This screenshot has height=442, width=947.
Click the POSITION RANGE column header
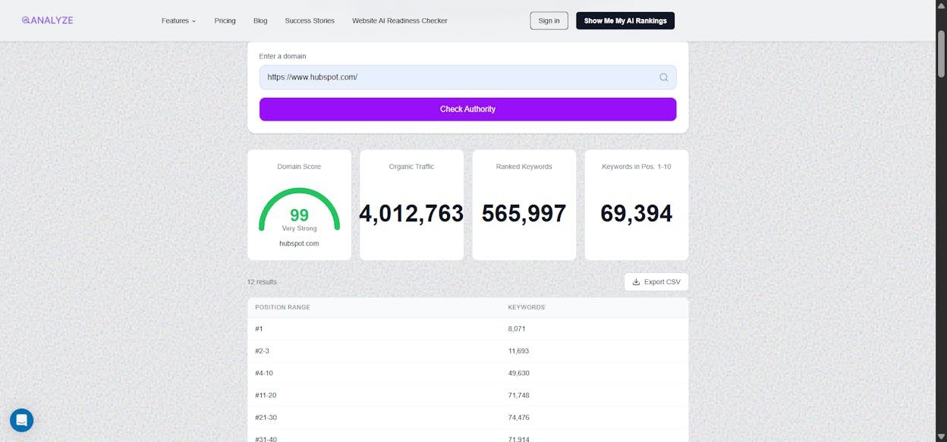[x=282, y=307]
